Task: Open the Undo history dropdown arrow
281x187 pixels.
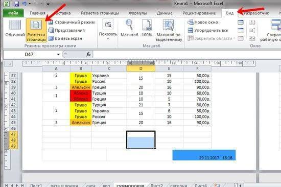Action: [x=30, y=4]
